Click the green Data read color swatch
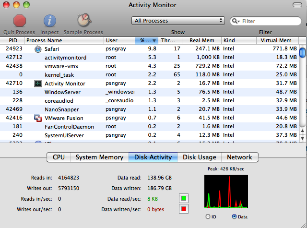This screenshot has width=307, height=228. pos(184,198)
